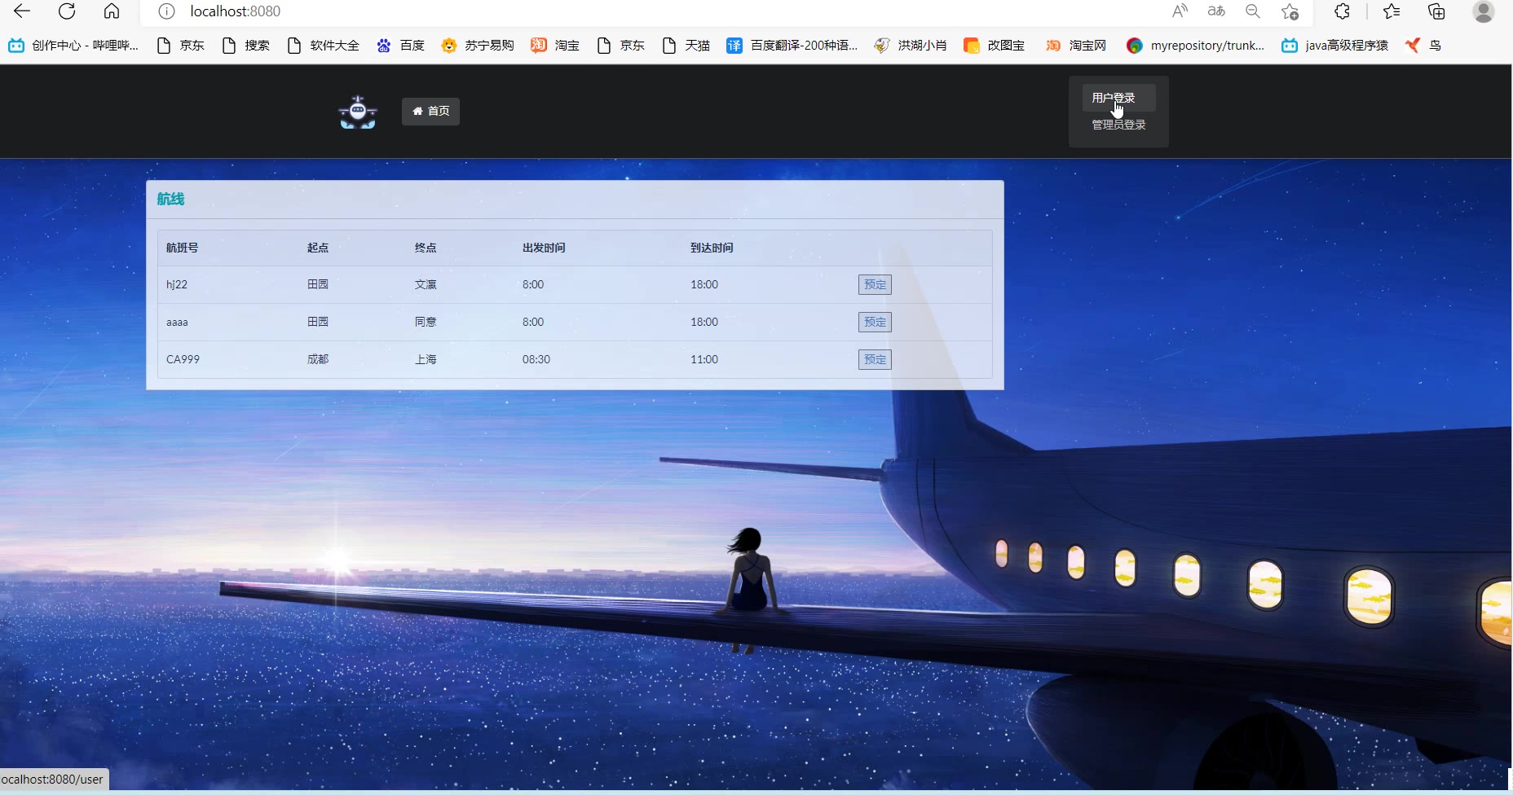Open the 创作中心 - 哔哩哔... bookmark
Viewport: 1513px width, 795px height.
click(x=73, y=46)
